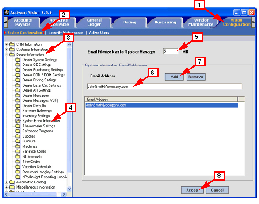This screenshot has height=204, width=259.
Task: Expand the Customer Information node
Action: (x=6, y=50)
